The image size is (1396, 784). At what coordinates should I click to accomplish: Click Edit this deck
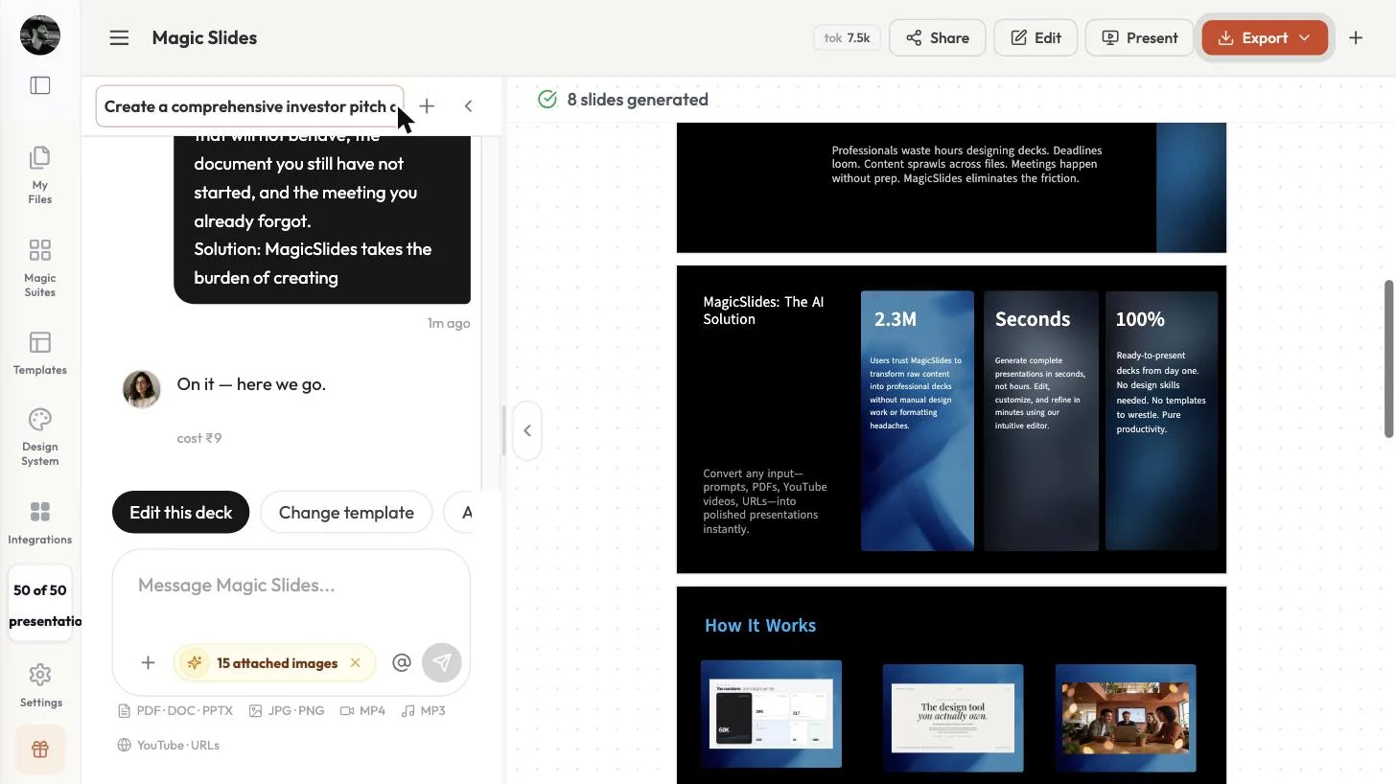pyautogui.click(x=180, y=513)
